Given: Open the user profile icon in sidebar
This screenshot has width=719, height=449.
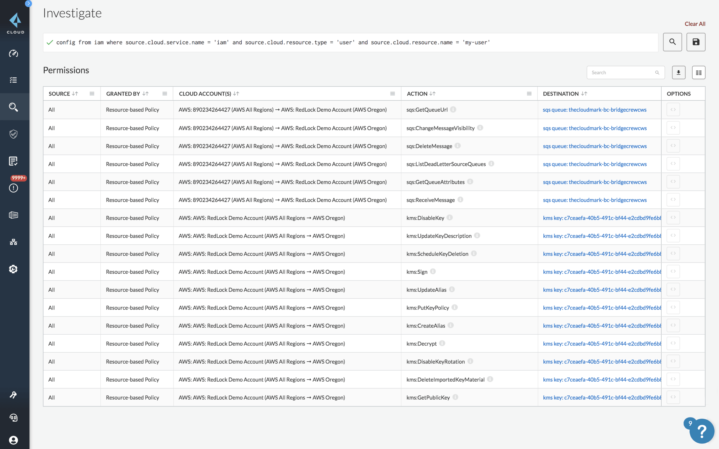Looking at the screenshot, I should tap(13, 440).
